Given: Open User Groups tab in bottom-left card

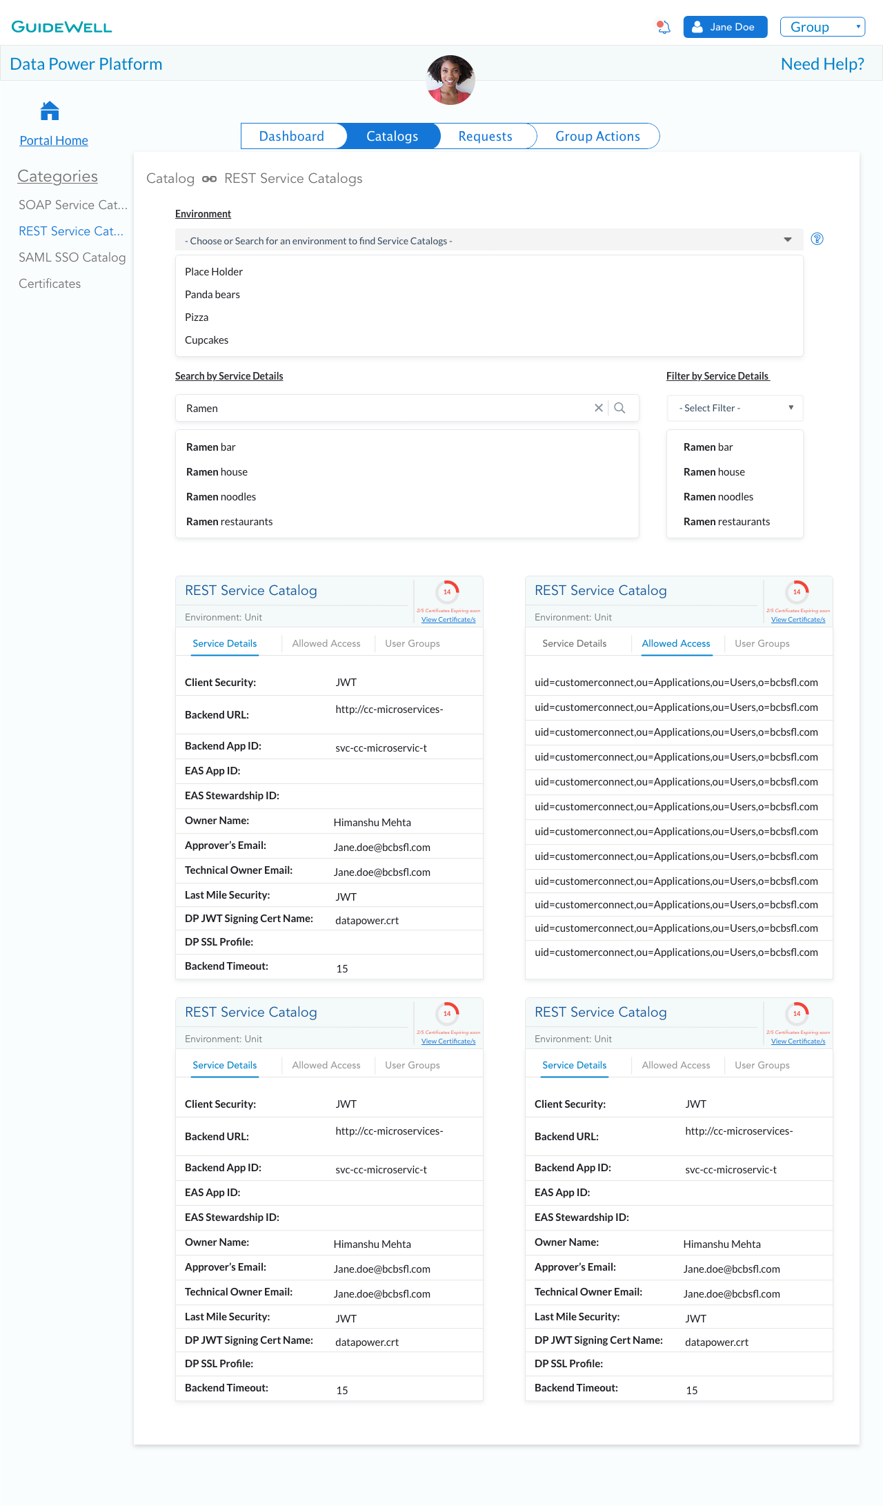Looking at the screenshot, I should pos(413,1065).
